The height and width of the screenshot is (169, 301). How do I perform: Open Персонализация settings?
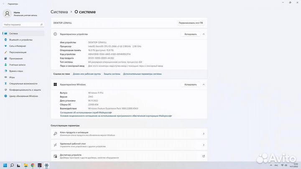click(23, 52)
